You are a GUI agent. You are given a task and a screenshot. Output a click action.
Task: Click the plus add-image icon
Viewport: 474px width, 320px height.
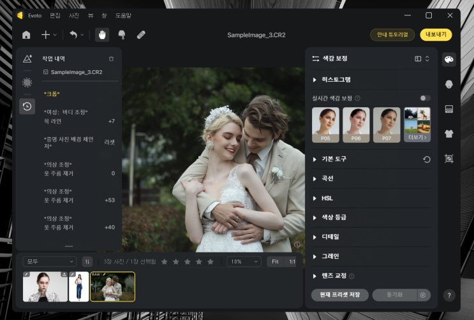tap(46, 35)
